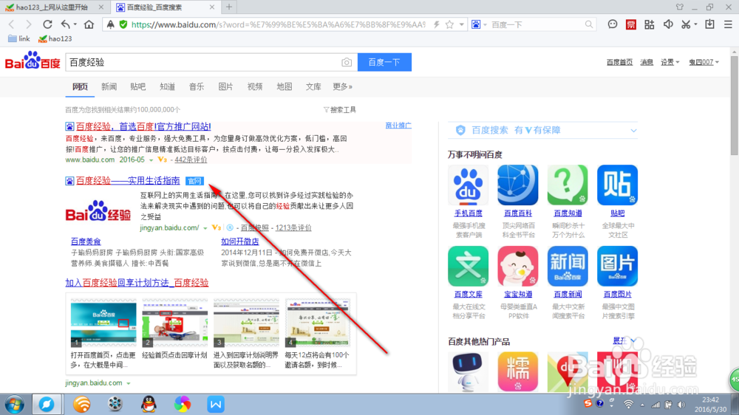The image size is (739, 415).
Task: Bookmark the page with the star icon
Action: click(x=449, y=24)
